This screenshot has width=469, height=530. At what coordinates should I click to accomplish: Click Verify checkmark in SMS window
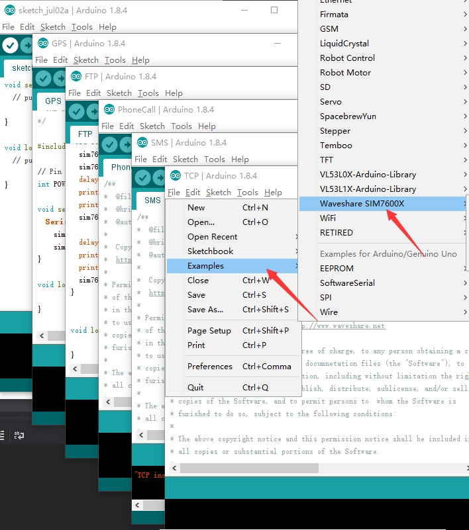tap(143, 178)
